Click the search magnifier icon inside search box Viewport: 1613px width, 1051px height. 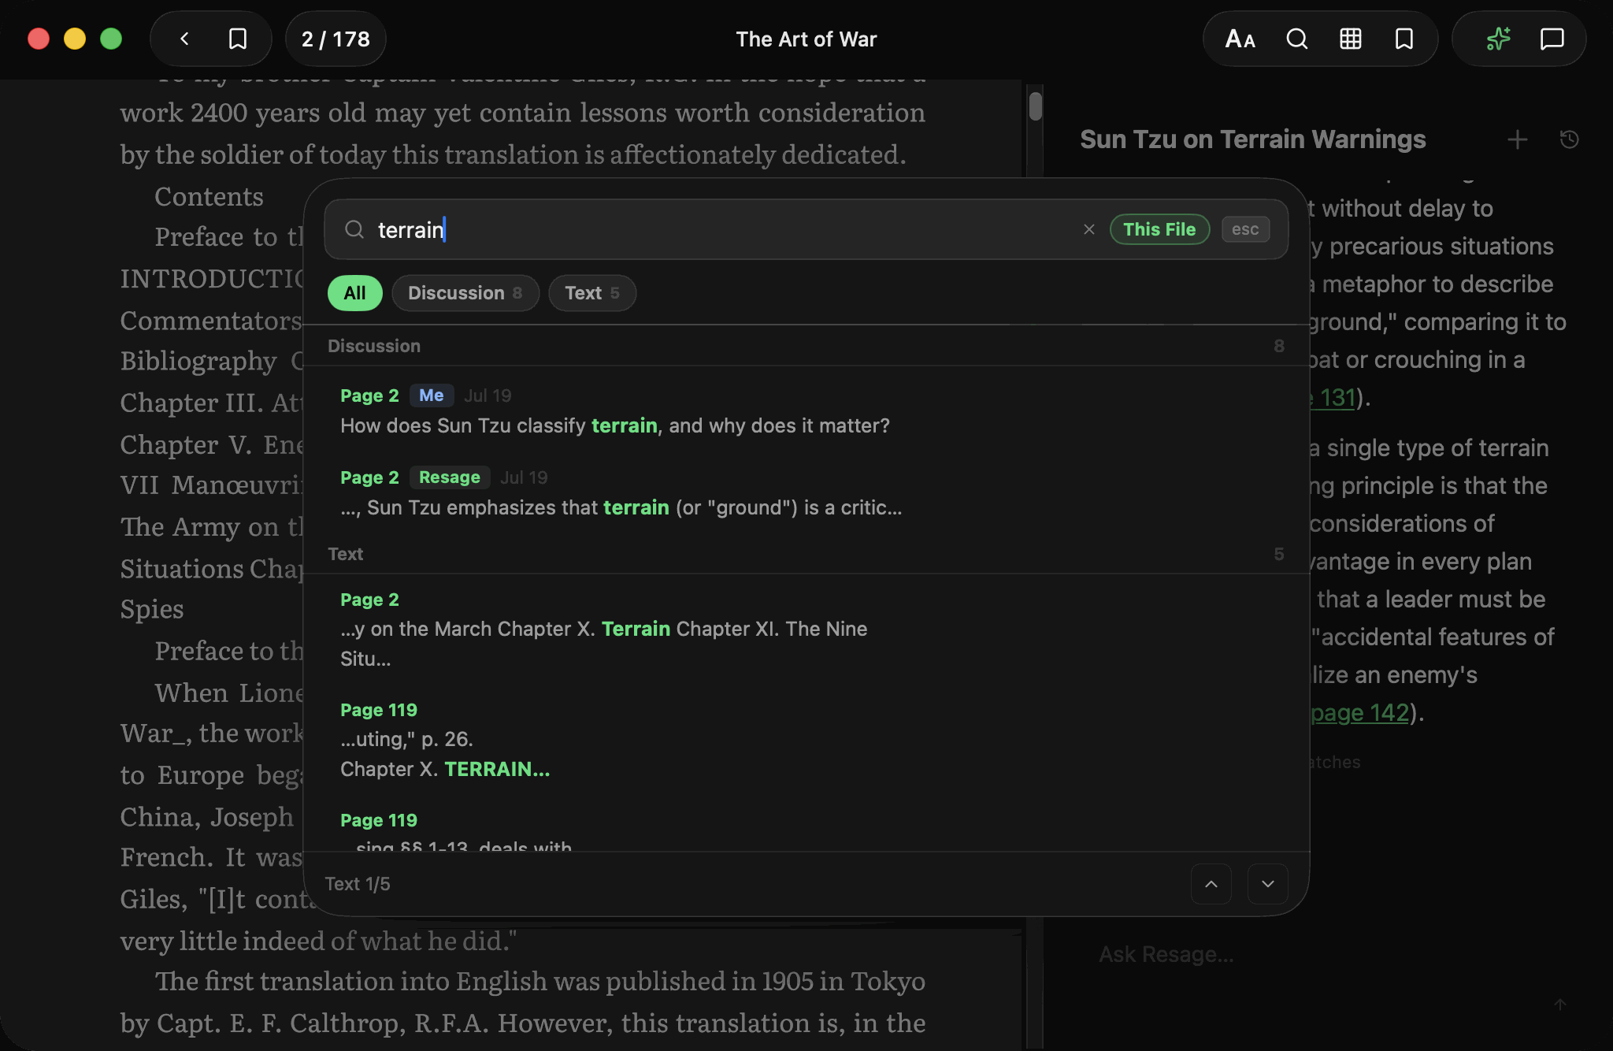coord(354,229)
